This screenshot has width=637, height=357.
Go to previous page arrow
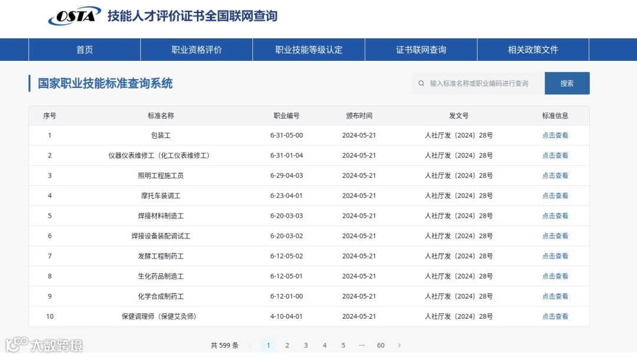250,345
